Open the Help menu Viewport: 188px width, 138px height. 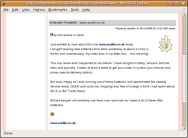tap(86, 10)
